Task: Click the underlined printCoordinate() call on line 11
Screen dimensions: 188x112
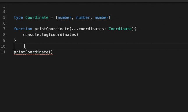Action: point(33,52)
